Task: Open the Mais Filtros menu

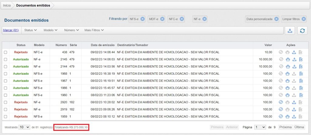Action: [94, 30]
